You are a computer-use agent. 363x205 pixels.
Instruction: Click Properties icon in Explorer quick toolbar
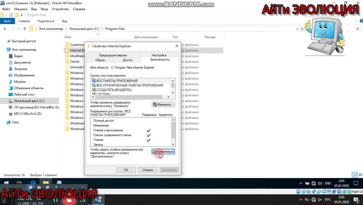click(11, 15)
